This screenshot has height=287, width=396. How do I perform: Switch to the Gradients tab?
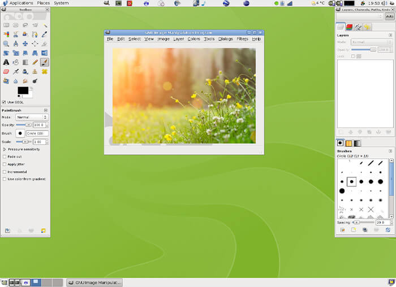(x=357, y=143)
